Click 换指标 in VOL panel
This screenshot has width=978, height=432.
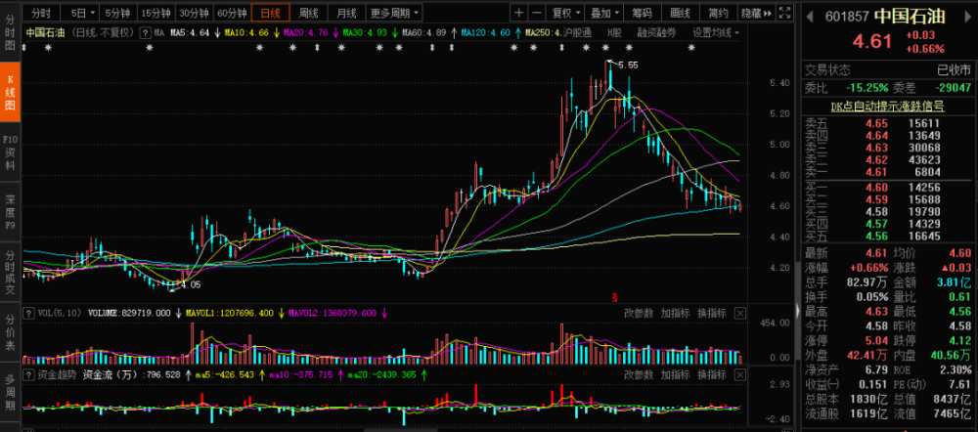coord(712,314)
